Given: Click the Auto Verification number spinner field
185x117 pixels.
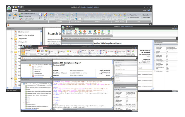Looking at the screenshot, I should click(x=80, y=19).
